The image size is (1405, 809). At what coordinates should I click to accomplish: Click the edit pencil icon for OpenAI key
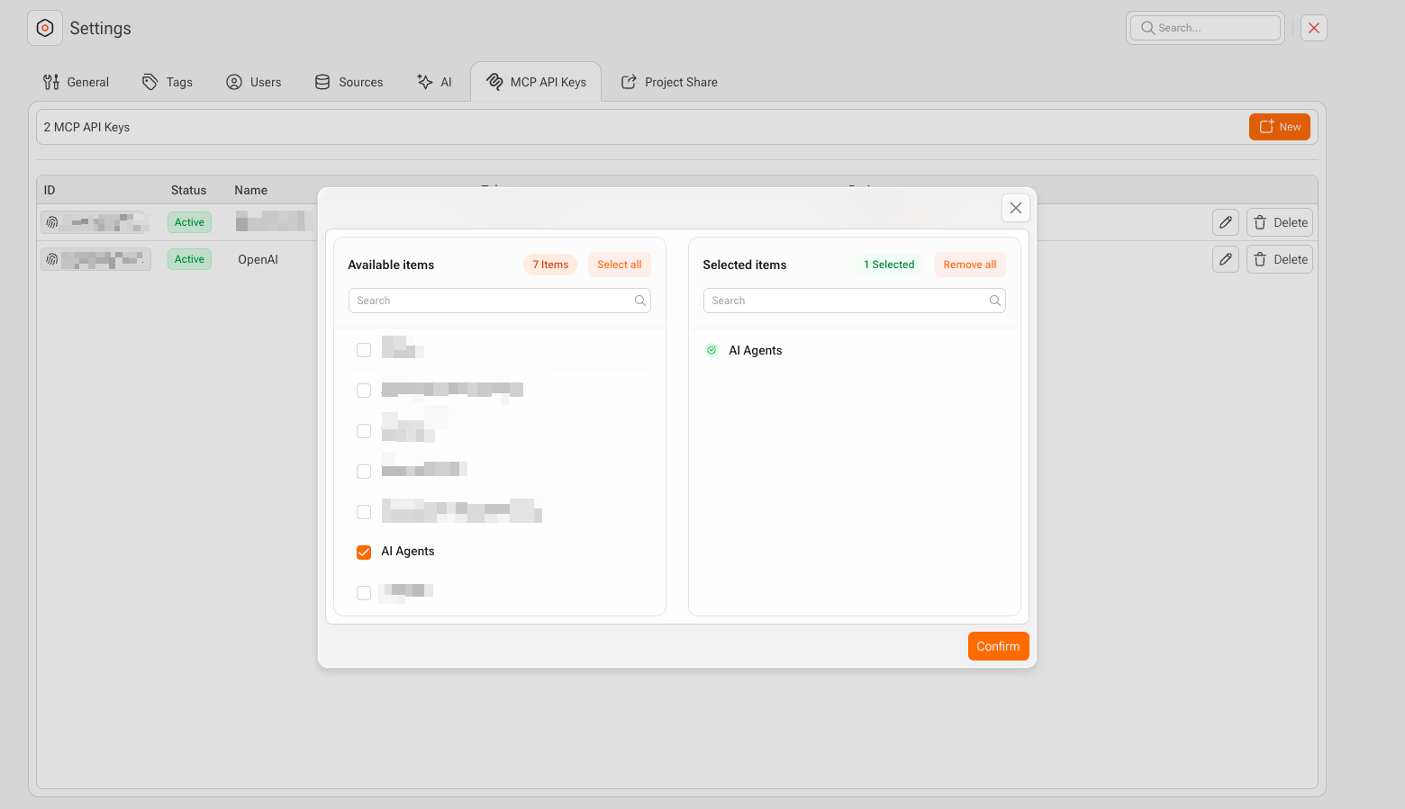click(x=1225, y=259)
